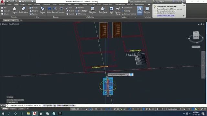This screenshot has width=207, height=116.
Task: Click the Slice tool
Action: (x=69, y=8)
